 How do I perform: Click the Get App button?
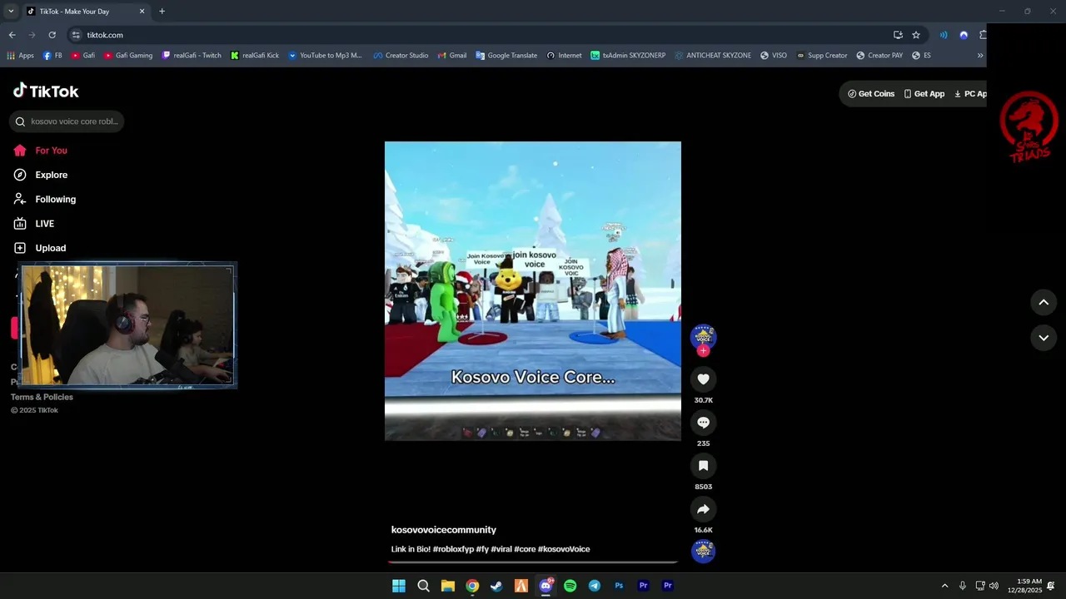924,94
